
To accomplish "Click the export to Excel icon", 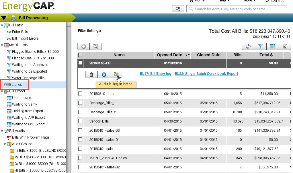I will [x=285, y=46].
